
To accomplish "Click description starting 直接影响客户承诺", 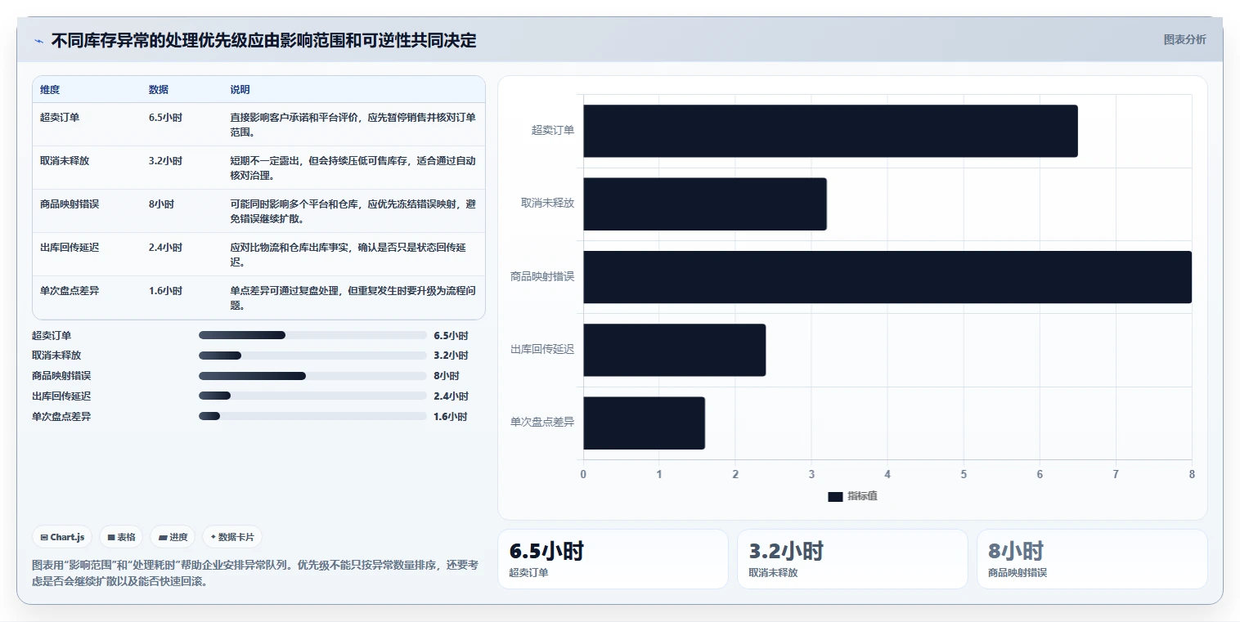I will point(353,124).
